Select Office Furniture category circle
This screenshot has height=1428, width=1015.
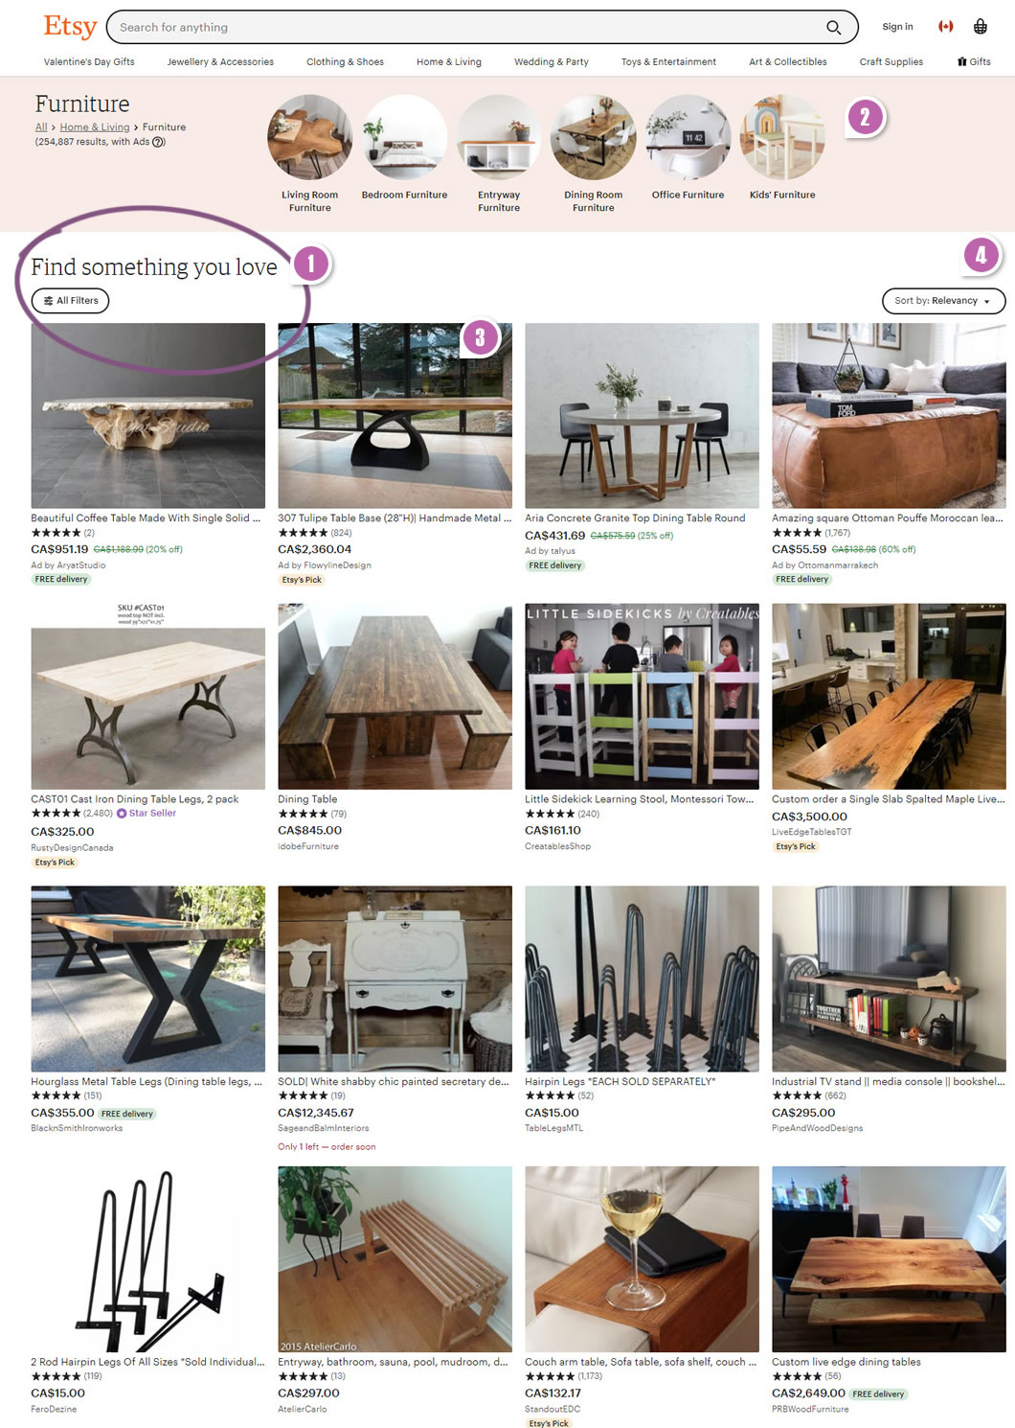point(688,138)
